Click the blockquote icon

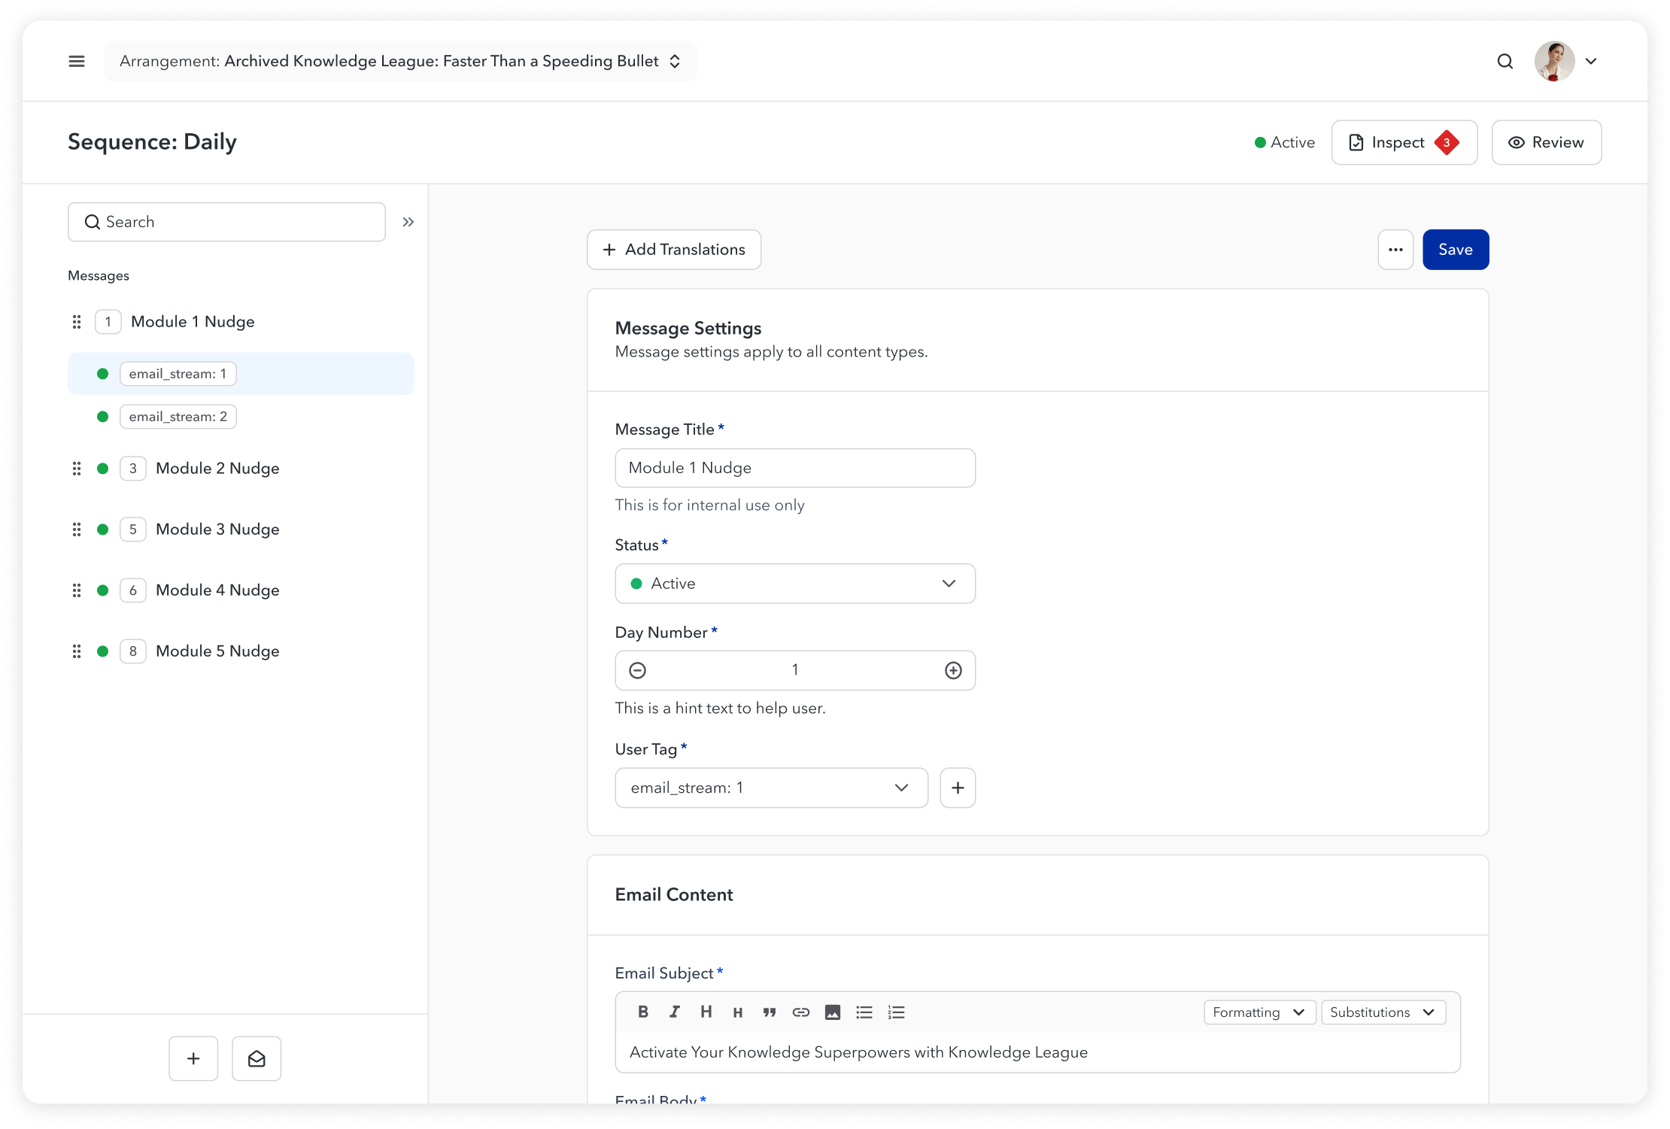tap(769, 1012)
